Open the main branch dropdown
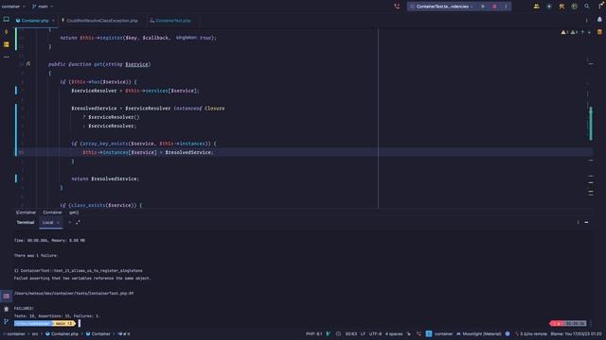Image resolution: width=606 pixels, height=340 pixels. click(43, 7)
